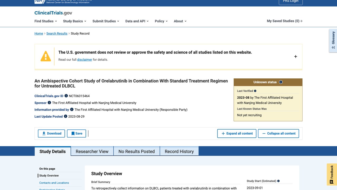Click the 2023-08-29 update date
This screenshot has height=190, width=337.
[76, 116]
